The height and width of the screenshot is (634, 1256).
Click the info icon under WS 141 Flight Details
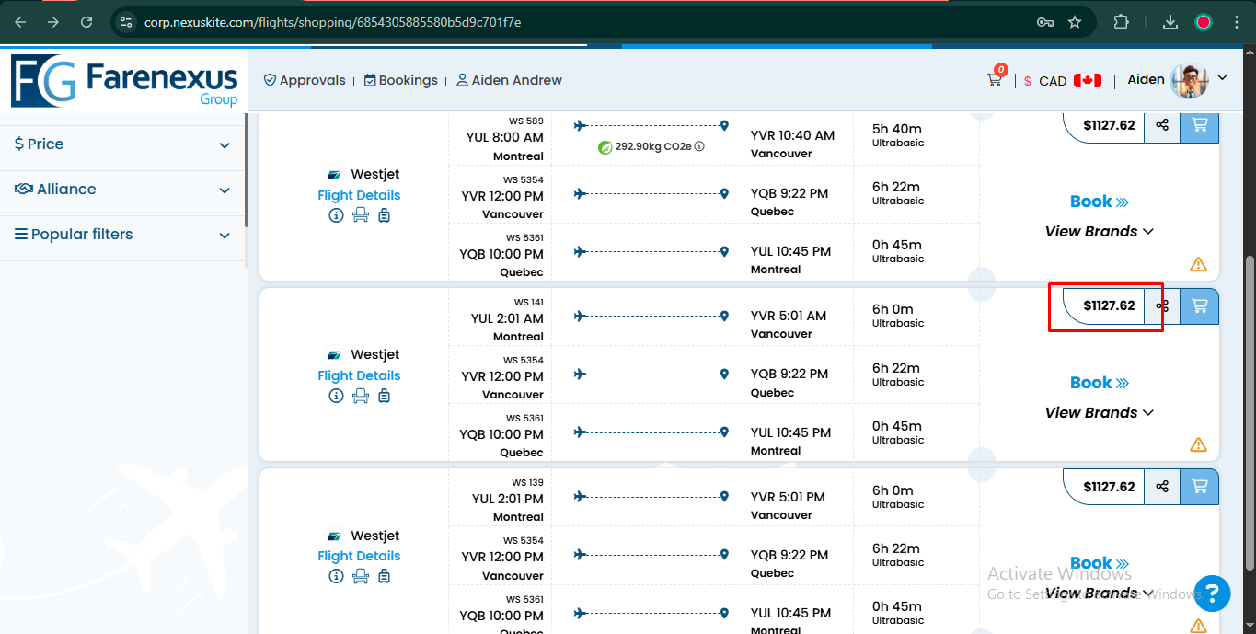click(336, 396)
